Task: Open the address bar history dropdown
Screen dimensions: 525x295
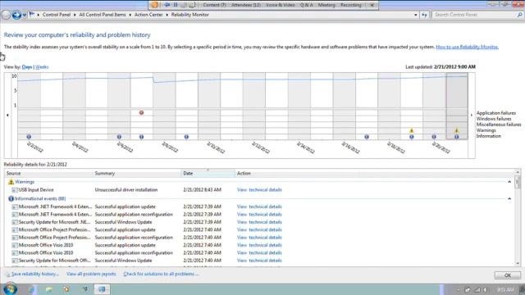Action: (416, 15)
